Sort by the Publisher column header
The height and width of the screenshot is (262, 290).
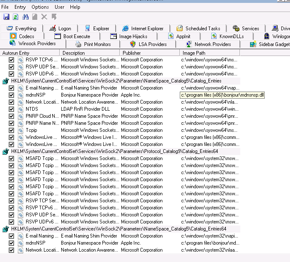[150, 53]
